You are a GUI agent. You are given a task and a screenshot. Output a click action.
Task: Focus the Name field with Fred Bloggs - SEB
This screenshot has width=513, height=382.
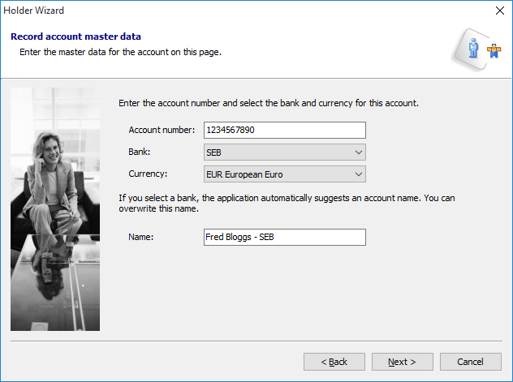point(284,237)
